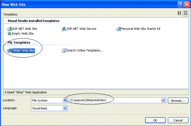191x126 pixels.
Task: Choose the ASP.NET Web Service template icon
Action: click(x=64, y=29)
